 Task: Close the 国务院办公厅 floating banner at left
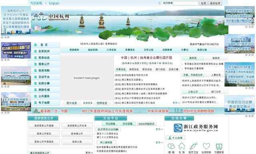pyautogui.click(x=5, y=37)
